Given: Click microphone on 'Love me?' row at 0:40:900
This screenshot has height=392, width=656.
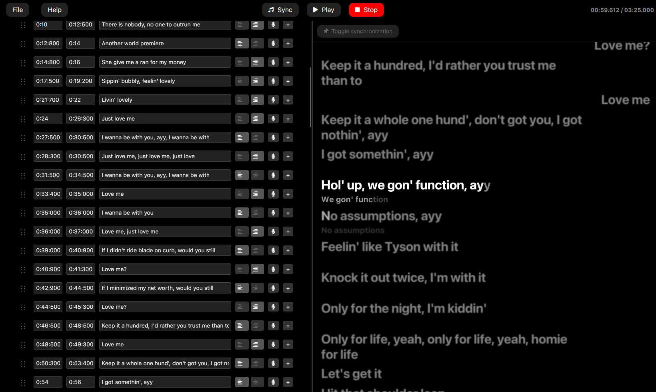Looking at the screenshot, I should pos(273,269).
